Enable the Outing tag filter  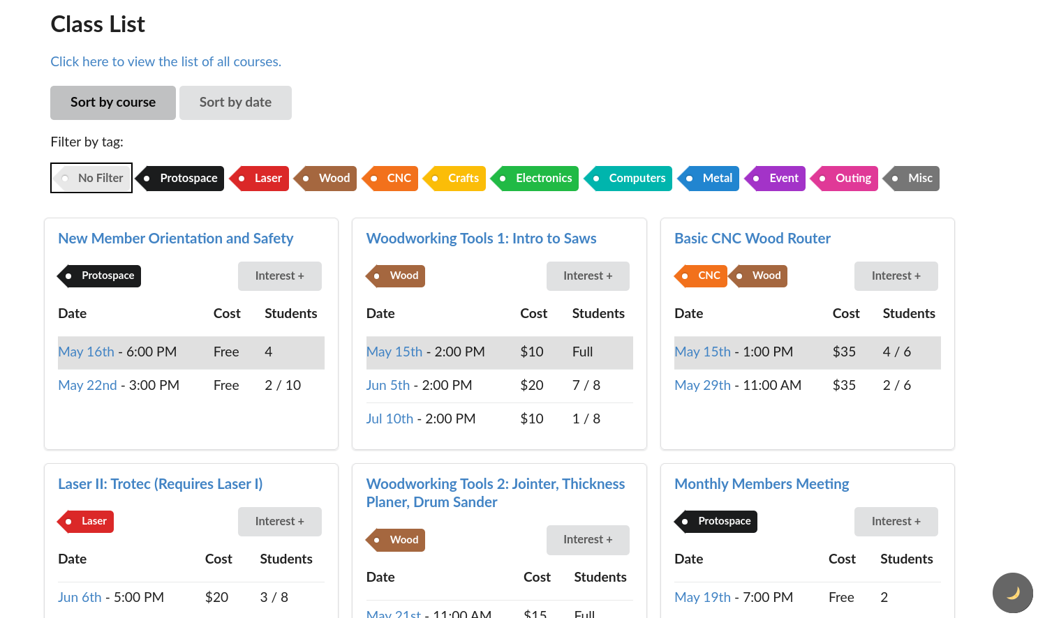845,179
